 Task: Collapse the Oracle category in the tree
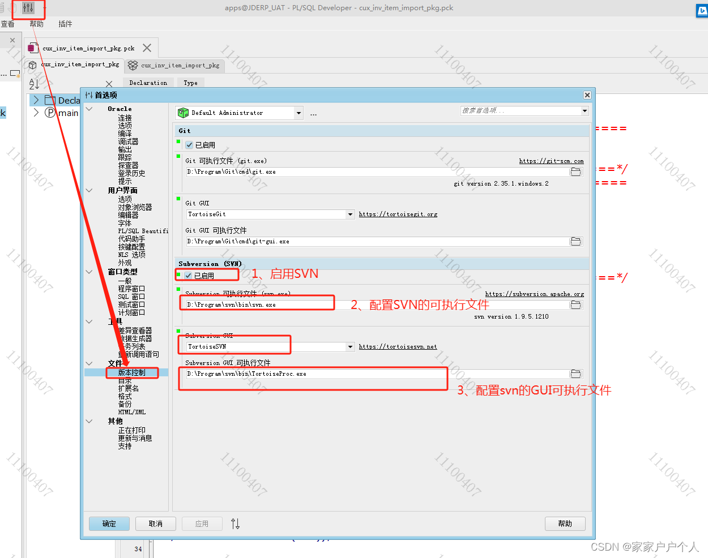click(89, 108)
